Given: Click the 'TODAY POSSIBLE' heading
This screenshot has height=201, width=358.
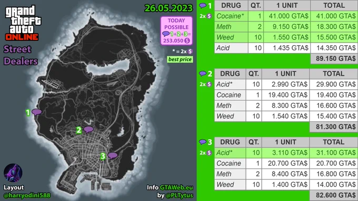Looking at the screenshot, I should [176, 24].
